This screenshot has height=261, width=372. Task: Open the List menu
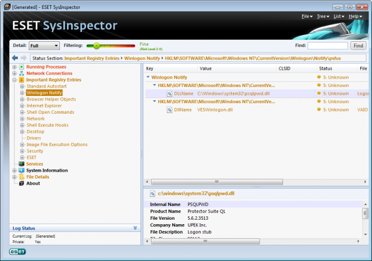(339, 16)
